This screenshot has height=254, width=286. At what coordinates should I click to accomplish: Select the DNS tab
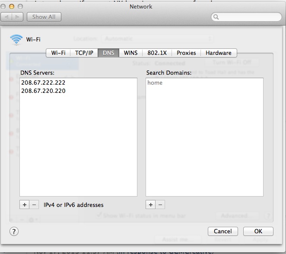tap(108, 53)
